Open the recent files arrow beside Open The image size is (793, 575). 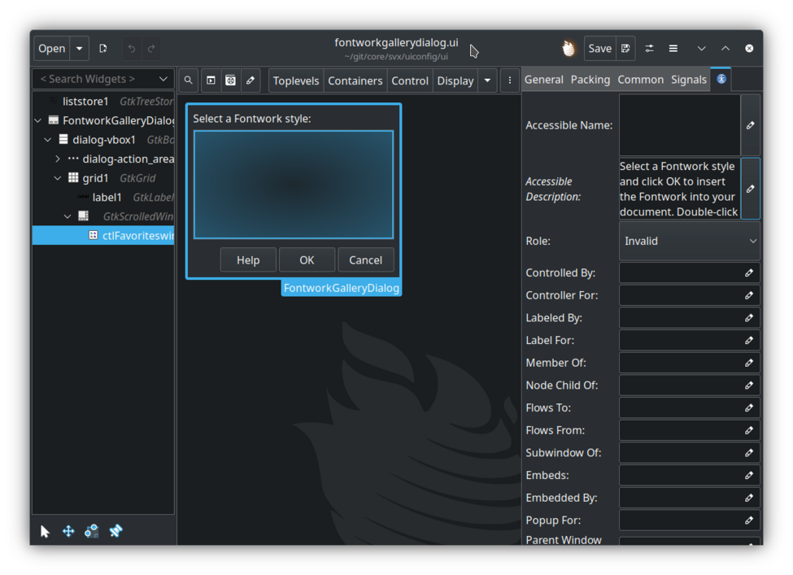(x=80, y=49)
